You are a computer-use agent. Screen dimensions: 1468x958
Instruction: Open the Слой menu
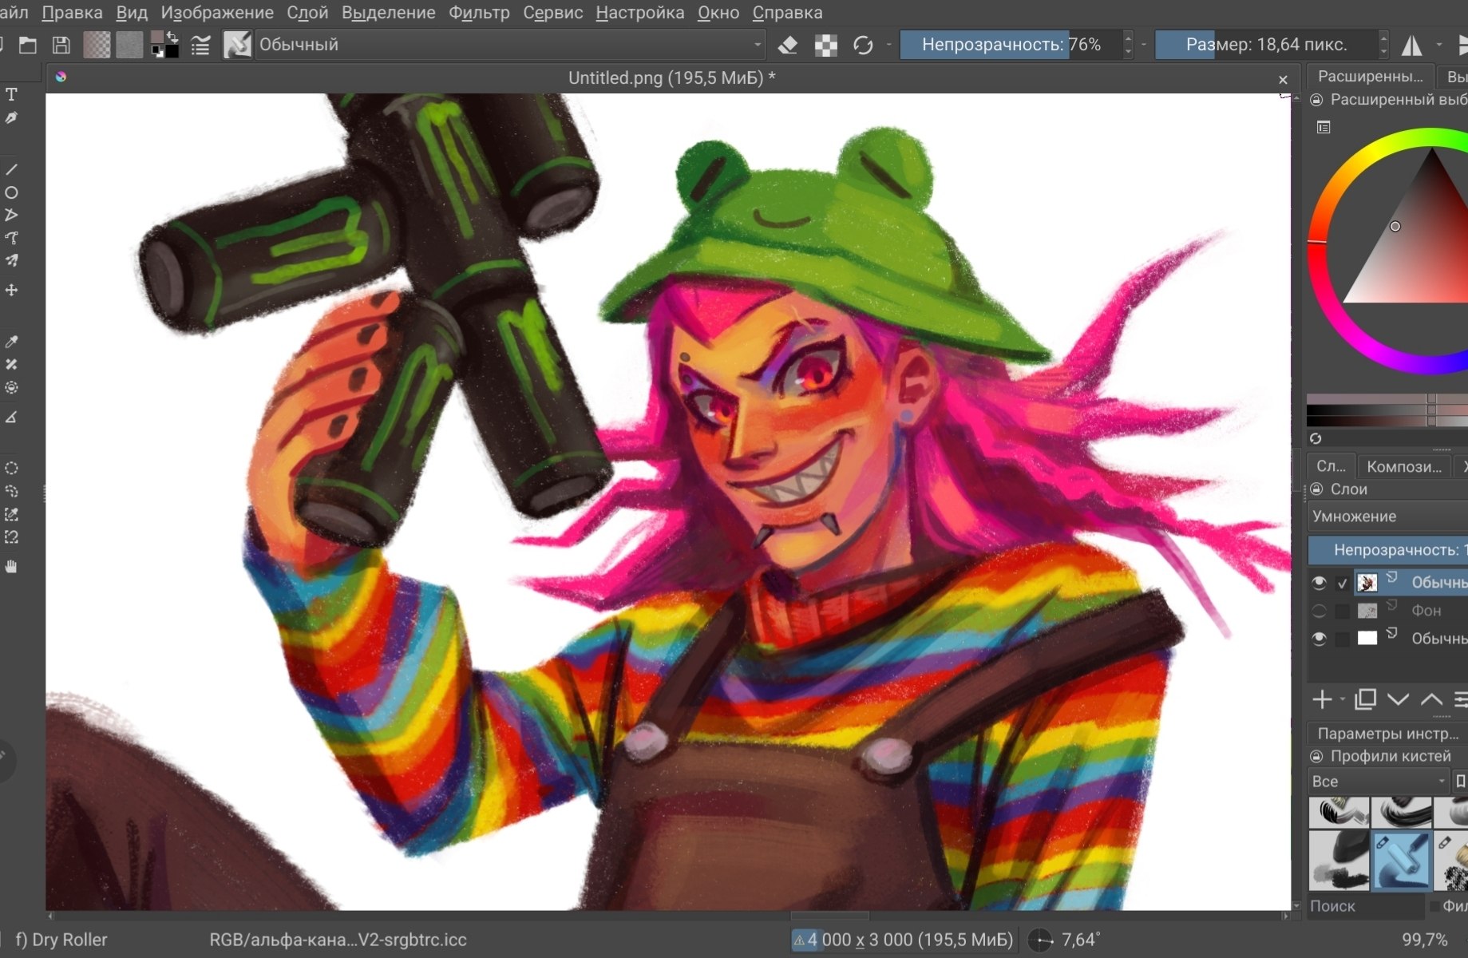coord(307,13)
